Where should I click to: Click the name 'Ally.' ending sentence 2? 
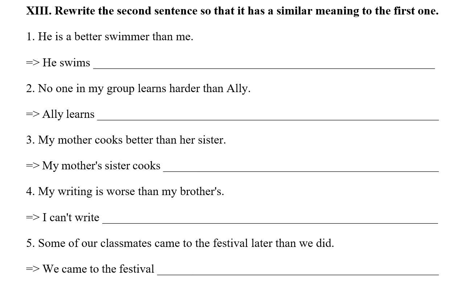click(x=239, y=88)
